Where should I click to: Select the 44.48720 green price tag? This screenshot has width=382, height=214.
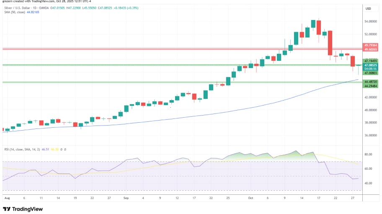[x=371, y=82]
